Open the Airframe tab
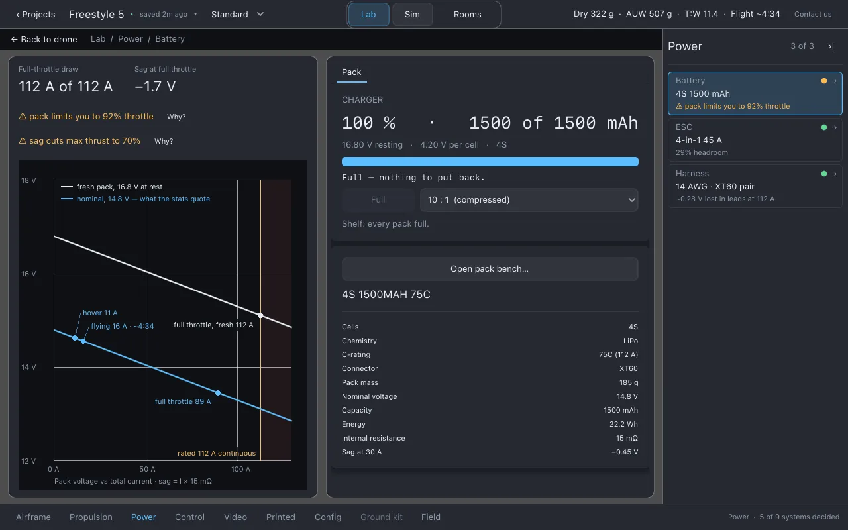 pos(33,517)
